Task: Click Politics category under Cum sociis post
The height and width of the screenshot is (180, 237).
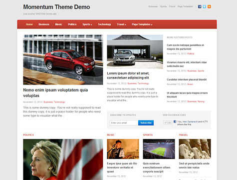Action: click(x=191, y=53)
